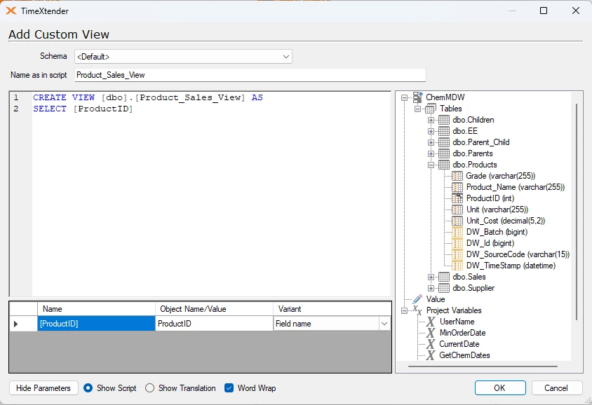Click the dbo.Parent_Child table icon
This screenshot has width=592, height=405.
(x=443, y=142)
